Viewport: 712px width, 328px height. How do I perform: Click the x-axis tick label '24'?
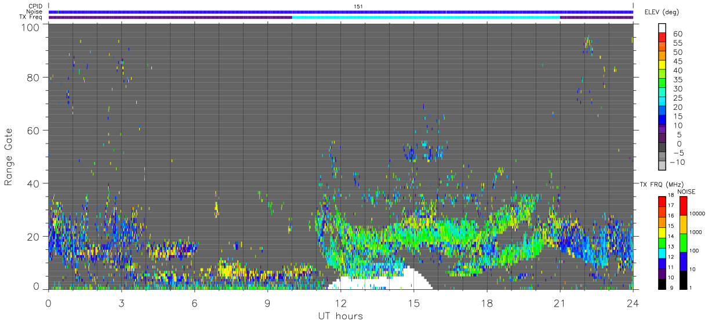point(633,303)
